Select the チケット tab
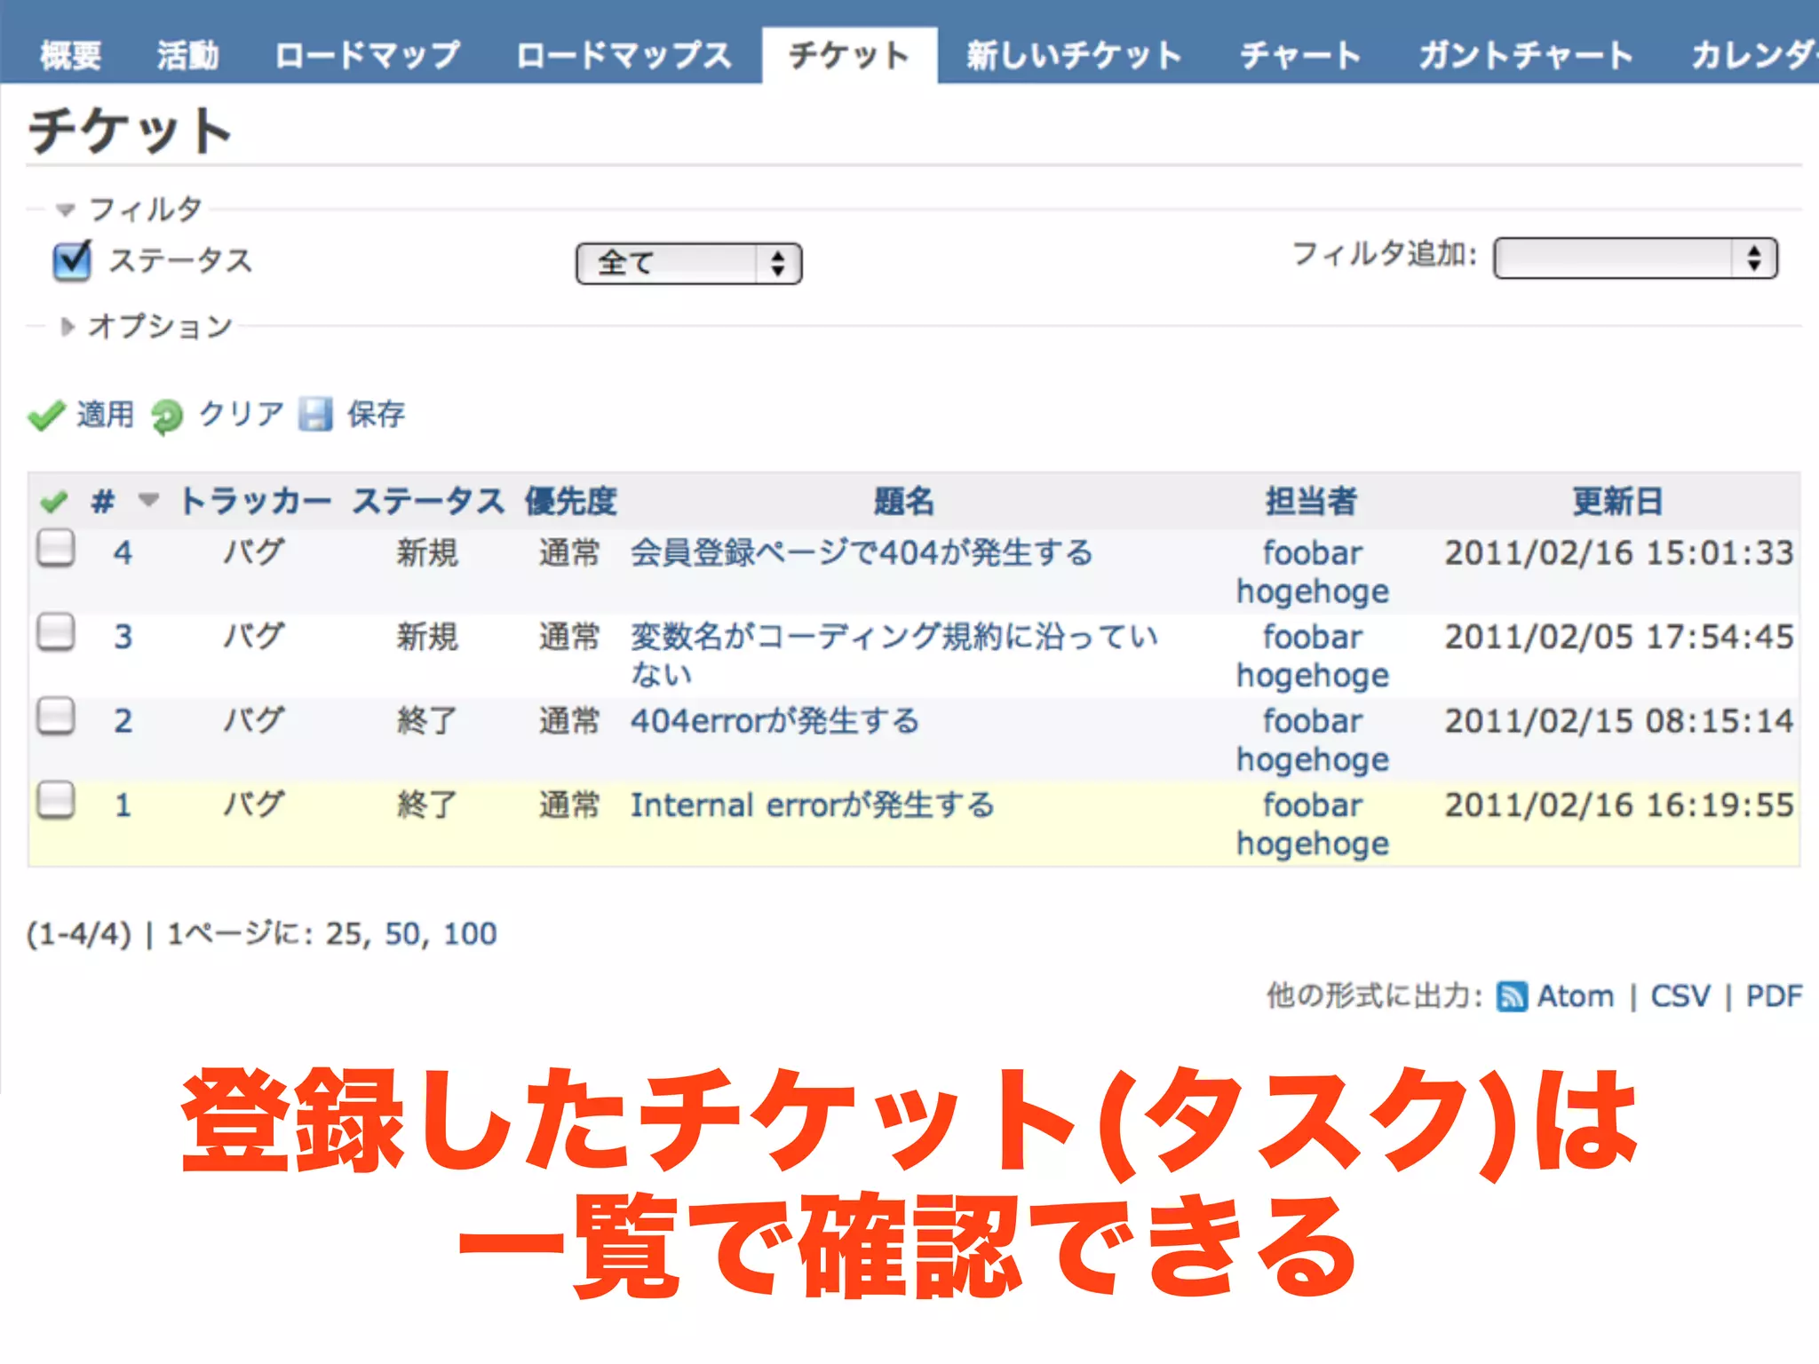The image size is (1819, 1364). 849,55
